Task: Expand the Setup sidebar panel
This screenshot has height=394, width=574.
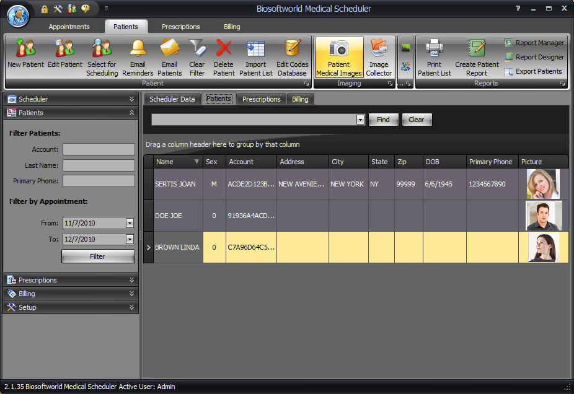Action: point(71,307)
